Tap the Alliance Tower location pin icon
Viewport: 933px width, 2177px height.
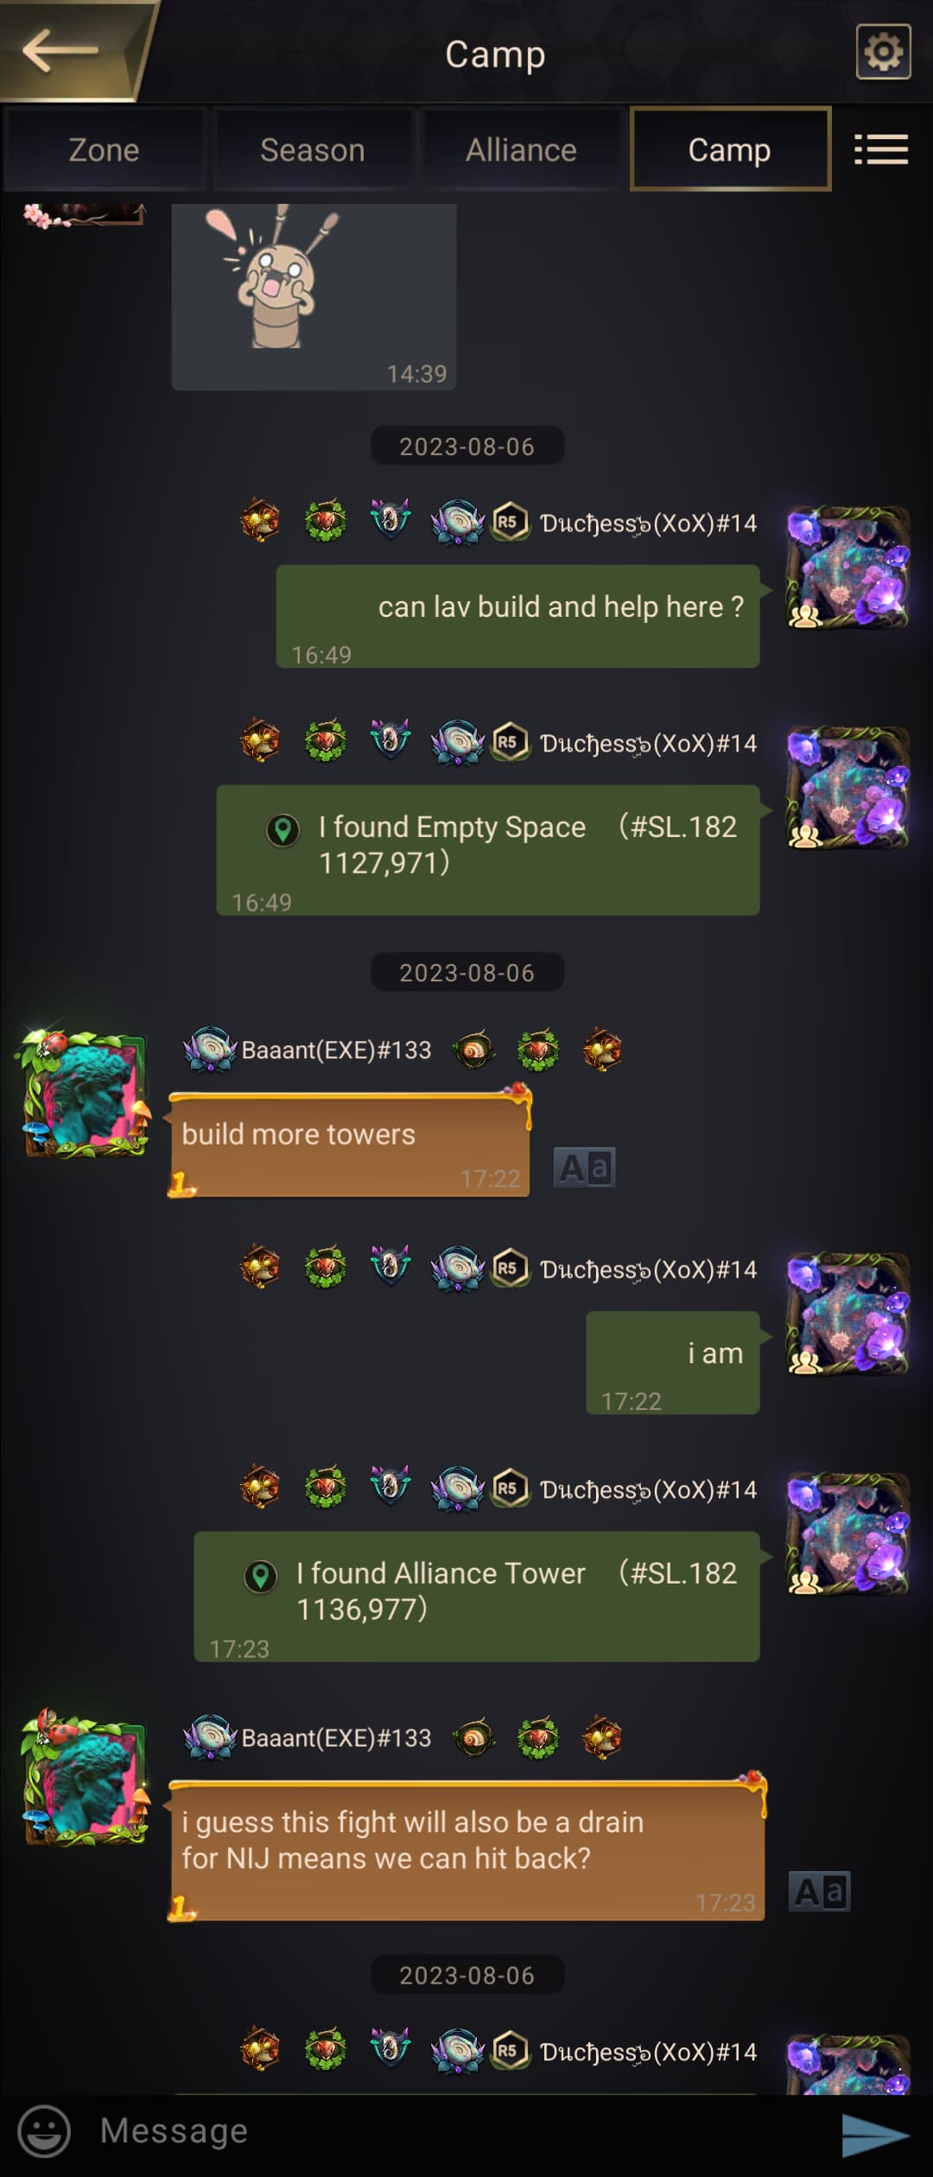260,1577
